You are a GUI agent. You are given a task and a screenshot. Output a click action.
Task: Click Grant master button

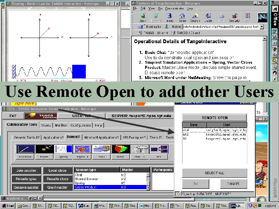coord(58,187)
